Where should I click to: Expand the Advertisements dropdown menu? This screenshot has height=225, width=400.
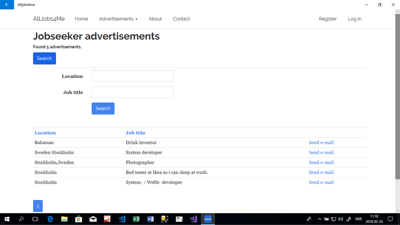(x=118, y=19)
